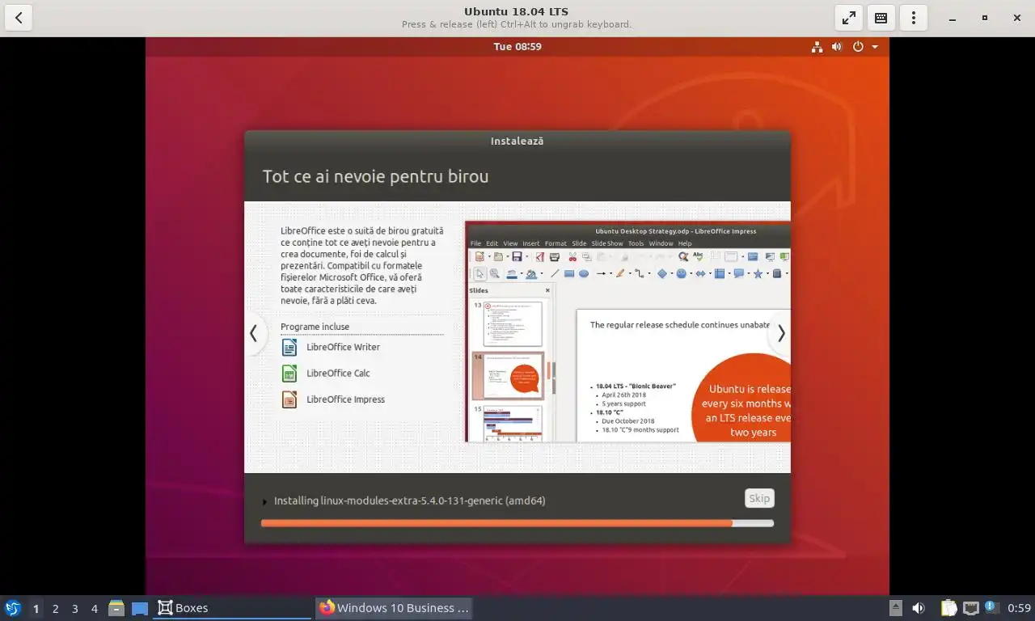1035x621 pixels.
Task: Open the file manager taskbar icon
Action: pyautogui.click(x=116, y=608)
